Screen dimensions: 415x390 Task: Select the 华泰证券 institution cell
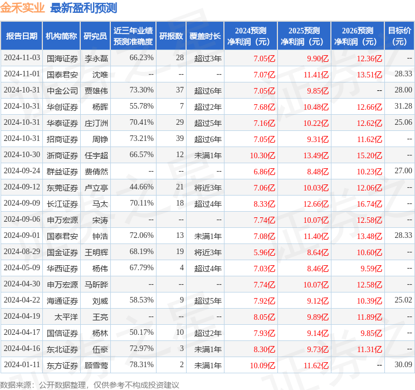pos(62,123)
